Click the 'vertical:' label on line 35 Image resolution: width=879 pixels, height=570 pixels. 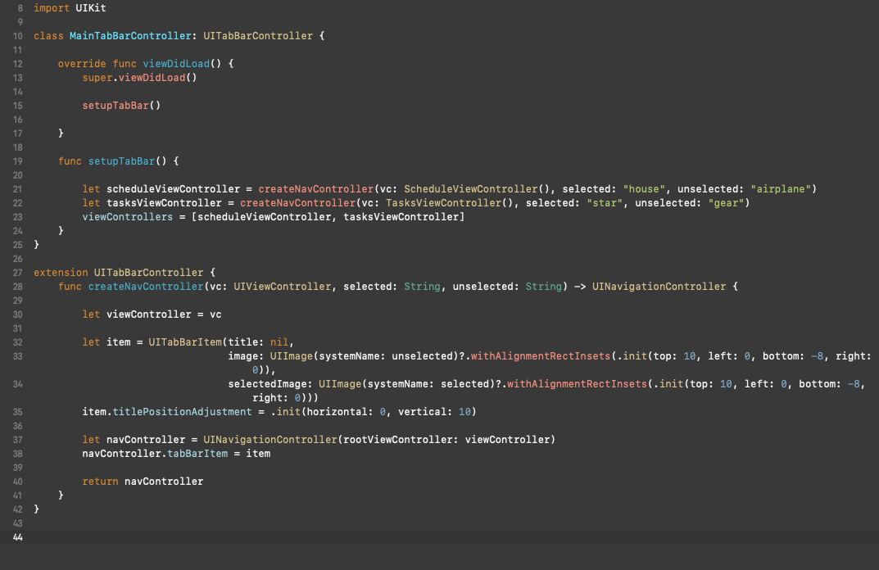tap(425, 412)
